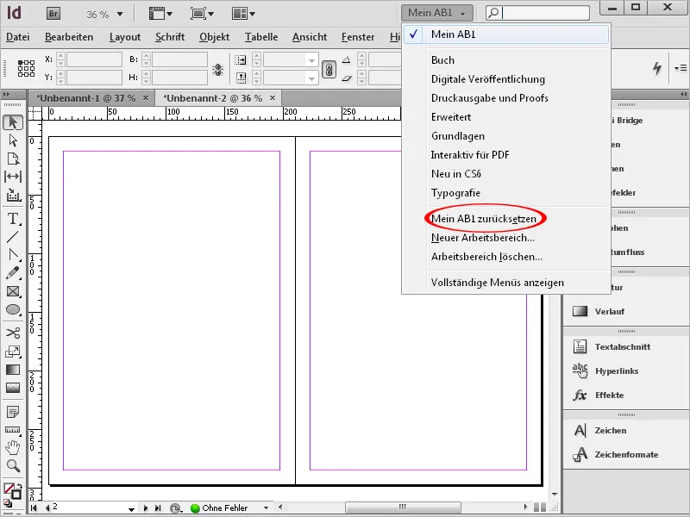Open the screen mode dropdown

(x=202, y=14)
